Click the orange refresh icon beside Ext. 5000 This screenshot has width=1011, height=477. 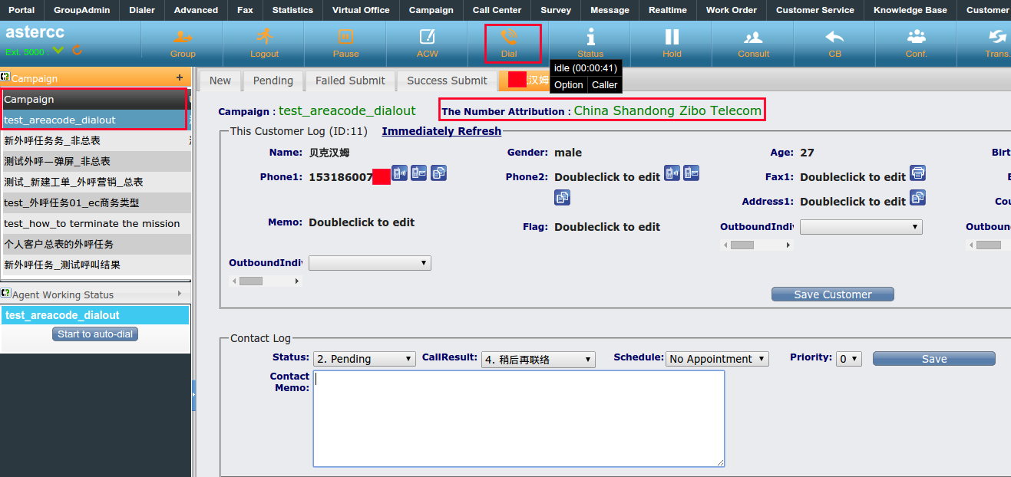[77, 51]
